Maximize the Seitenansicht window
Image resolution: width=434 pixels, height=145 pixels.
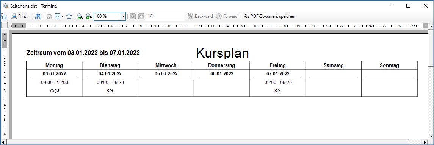408,6
